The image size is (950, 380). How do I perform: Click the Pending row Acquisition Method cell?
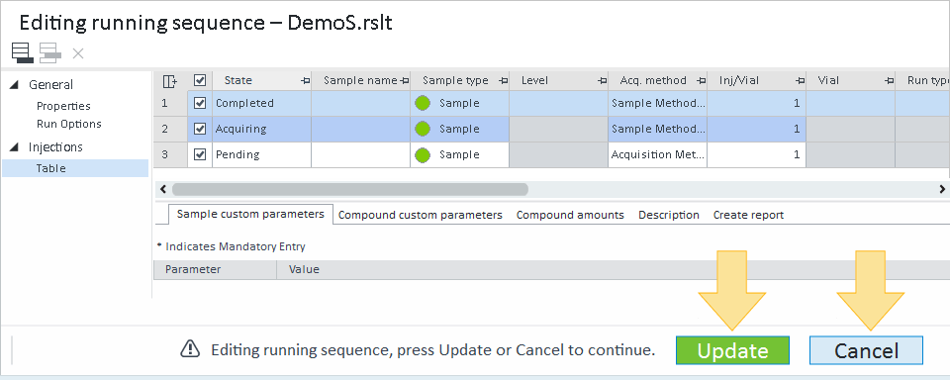pos(657,154)
